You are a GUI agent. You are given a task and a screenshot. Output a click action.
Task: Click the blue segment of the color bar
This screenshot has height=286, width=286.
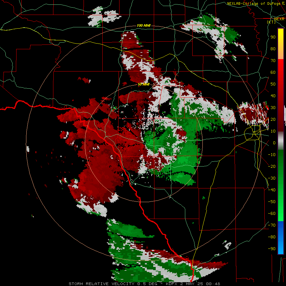tap(281, 237)
